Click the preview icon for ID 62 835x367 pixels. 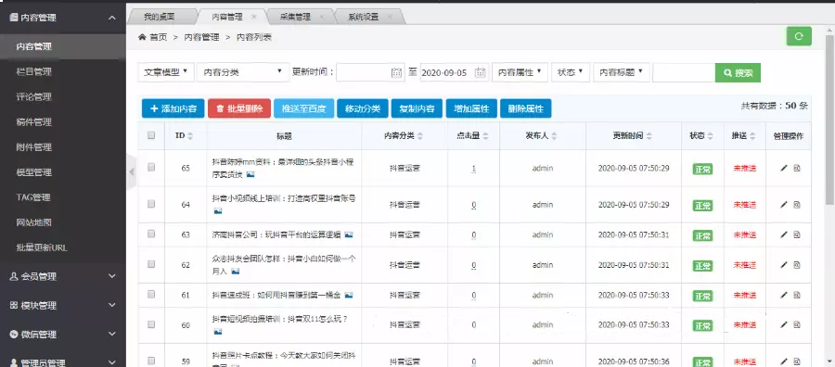pos(797,265)
